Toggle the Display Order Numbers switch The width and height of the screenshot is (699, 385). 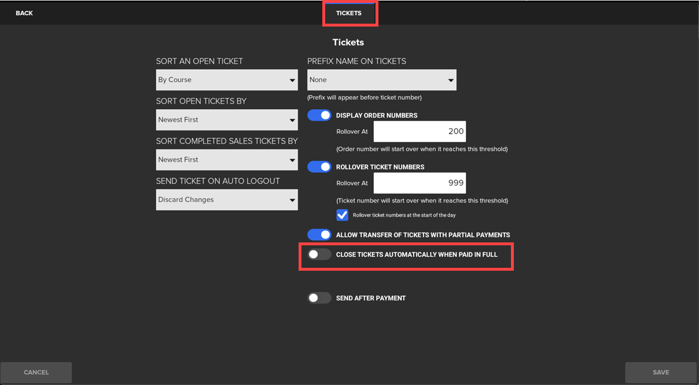pos(319,115)
